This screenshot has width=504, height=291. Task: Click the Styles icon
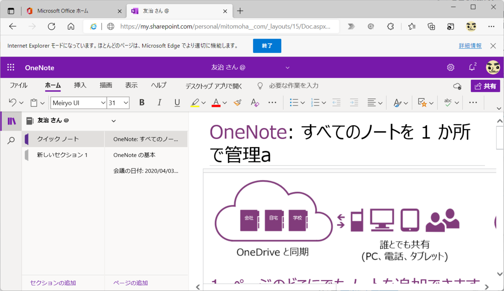(397, 102)
